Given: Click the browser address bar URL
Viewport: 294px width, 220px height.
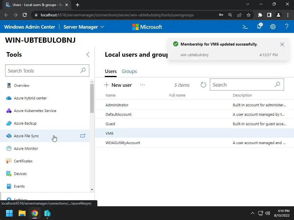Looking at the screenshot, I should click(x=117, y=15).
